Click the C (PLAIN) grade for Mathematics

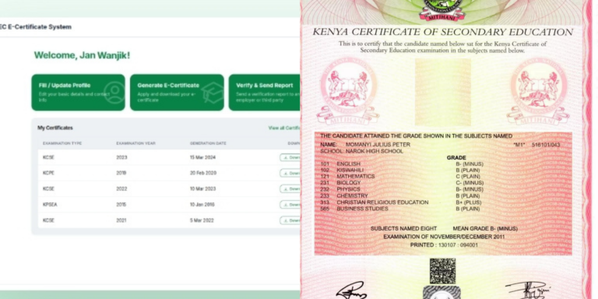[x=468, y=177]
